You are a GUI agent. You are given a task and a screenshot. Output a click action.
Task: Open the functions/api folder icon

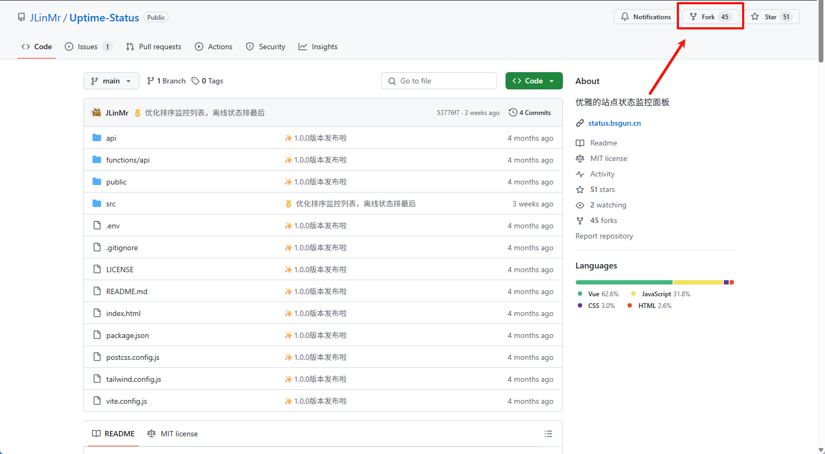[x=97, y=160]
